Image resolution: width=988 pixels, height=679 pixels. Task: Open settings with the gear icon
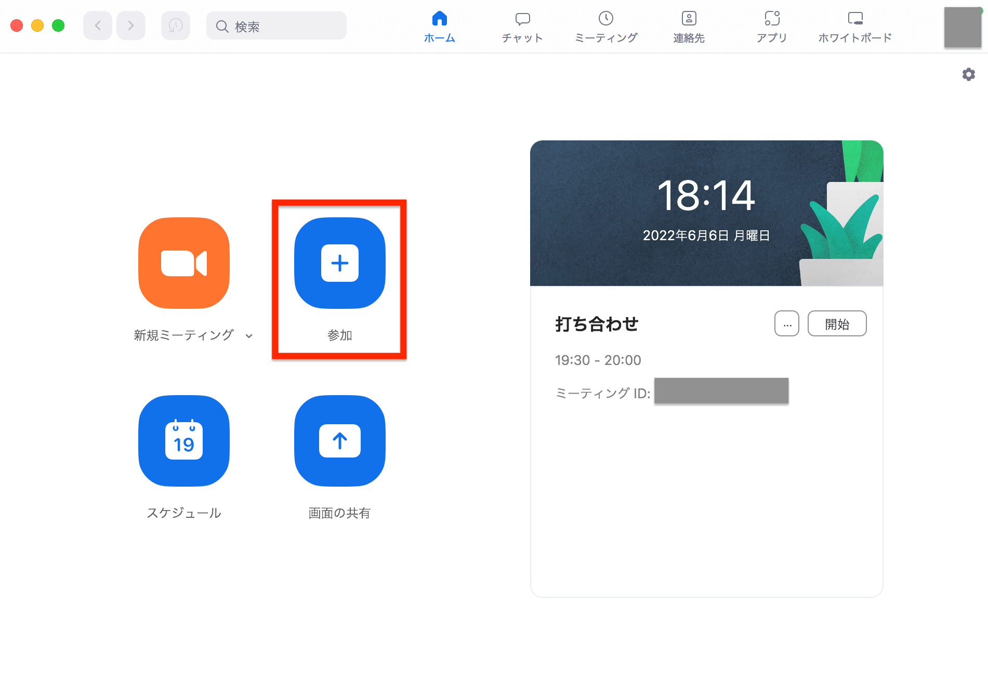[x=968, y=74]
